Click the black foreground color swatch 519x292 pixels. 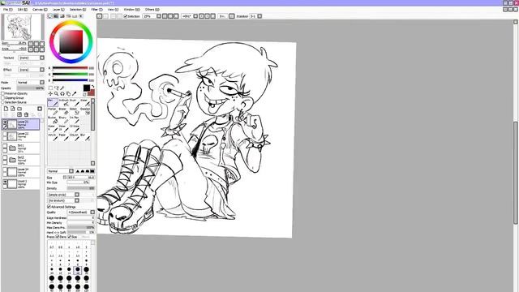tap(87, 88)
